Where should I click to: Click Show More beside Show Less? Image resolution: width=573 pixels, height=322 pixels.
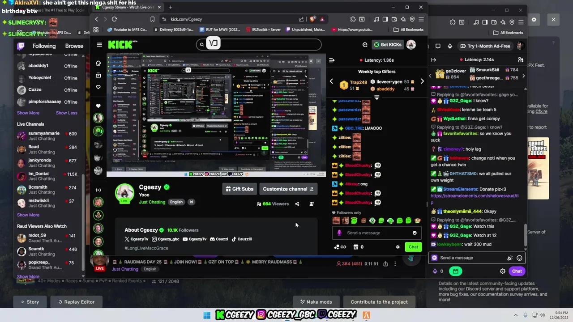click(x=28, y=113)
